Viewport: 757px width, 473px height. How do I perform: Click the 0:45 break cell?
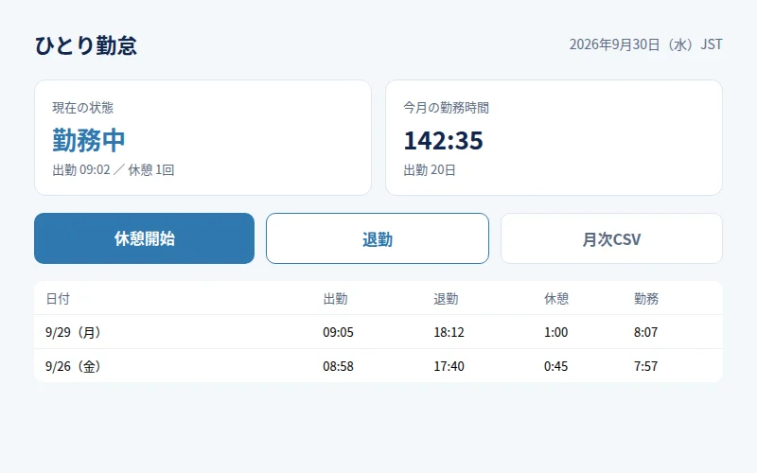point(556,366)
